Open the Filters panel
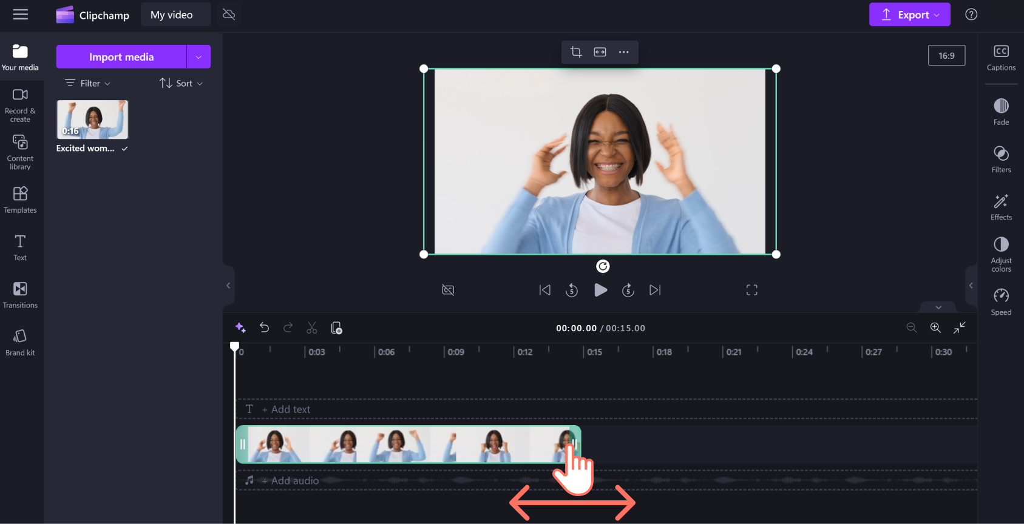Viewport: 1024px width, 524px height. tap(1001, 160)
